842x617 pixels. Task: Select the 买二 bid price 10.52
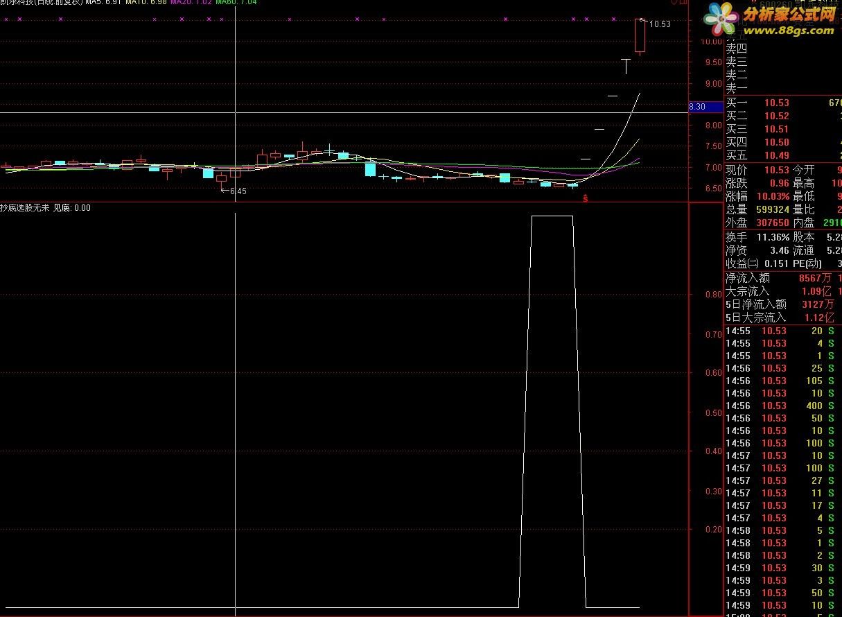coord(776,116)
